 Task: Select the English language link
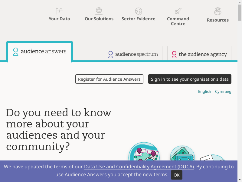coord(204,92)
